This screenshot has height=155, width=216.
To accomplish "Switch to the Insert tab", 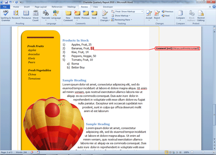I will [27, 7].
